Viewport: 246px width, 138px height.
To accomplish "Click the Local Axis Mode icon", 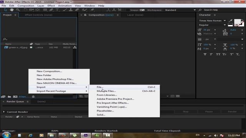I will (108, 10).
